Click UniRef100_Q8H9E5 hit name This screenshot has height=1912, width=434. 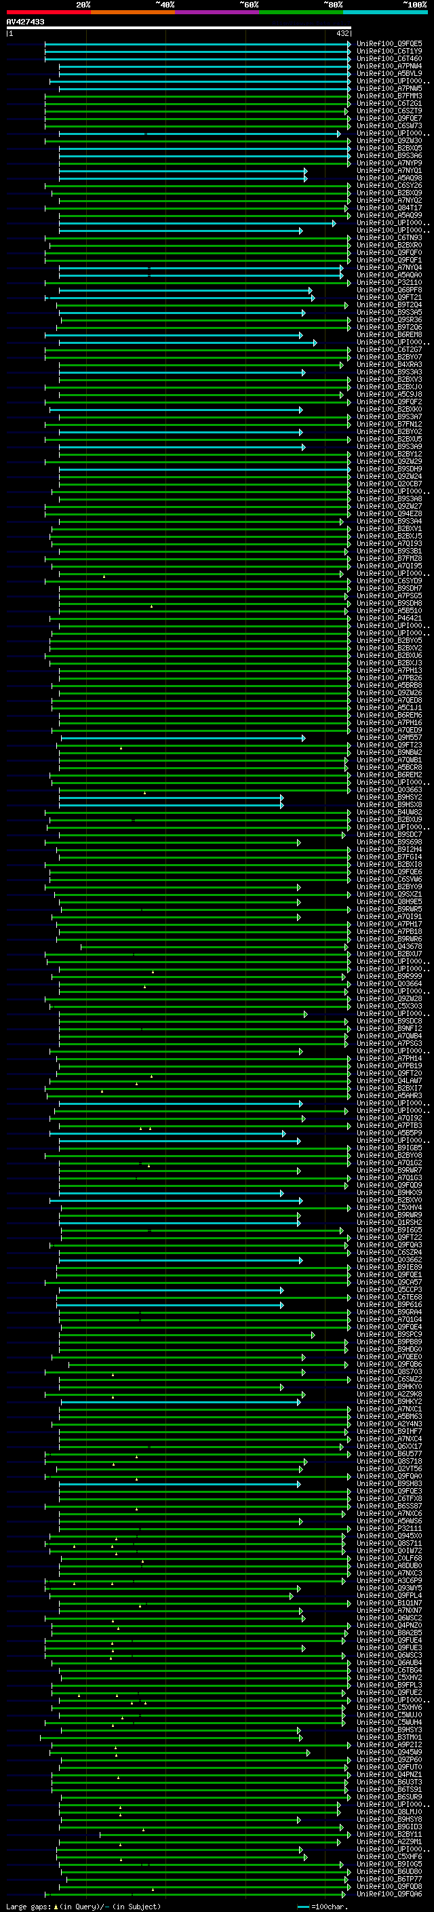[x=389, y=901]
